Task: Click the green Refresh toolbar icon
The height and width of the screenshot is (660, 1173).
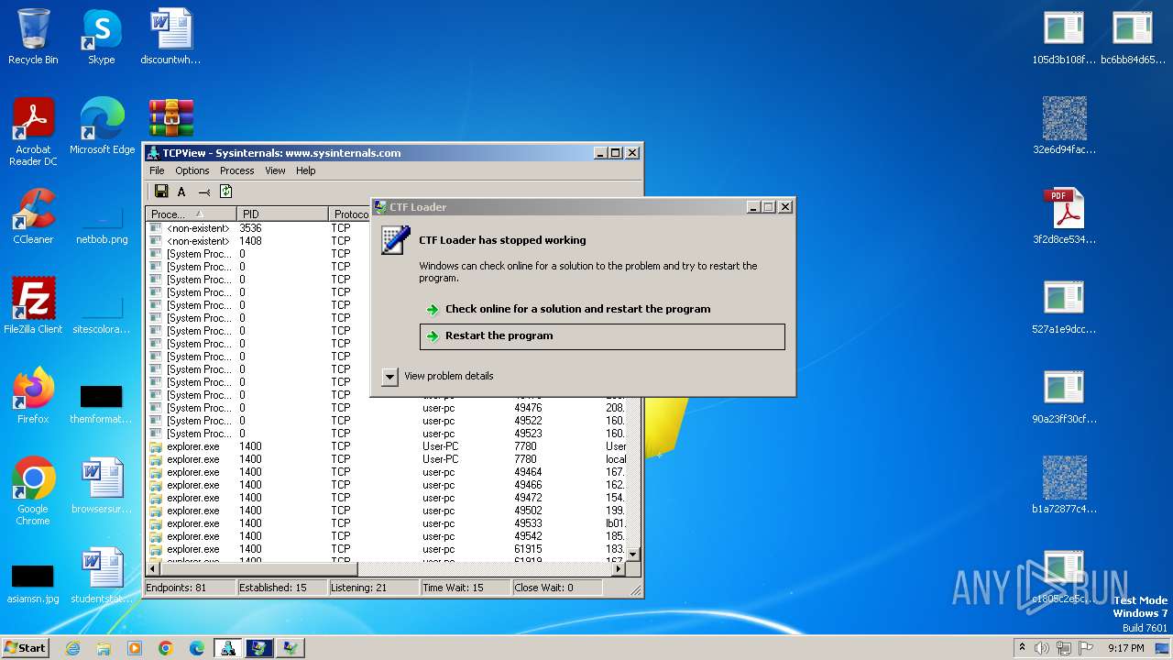Action: click(225, 192)
